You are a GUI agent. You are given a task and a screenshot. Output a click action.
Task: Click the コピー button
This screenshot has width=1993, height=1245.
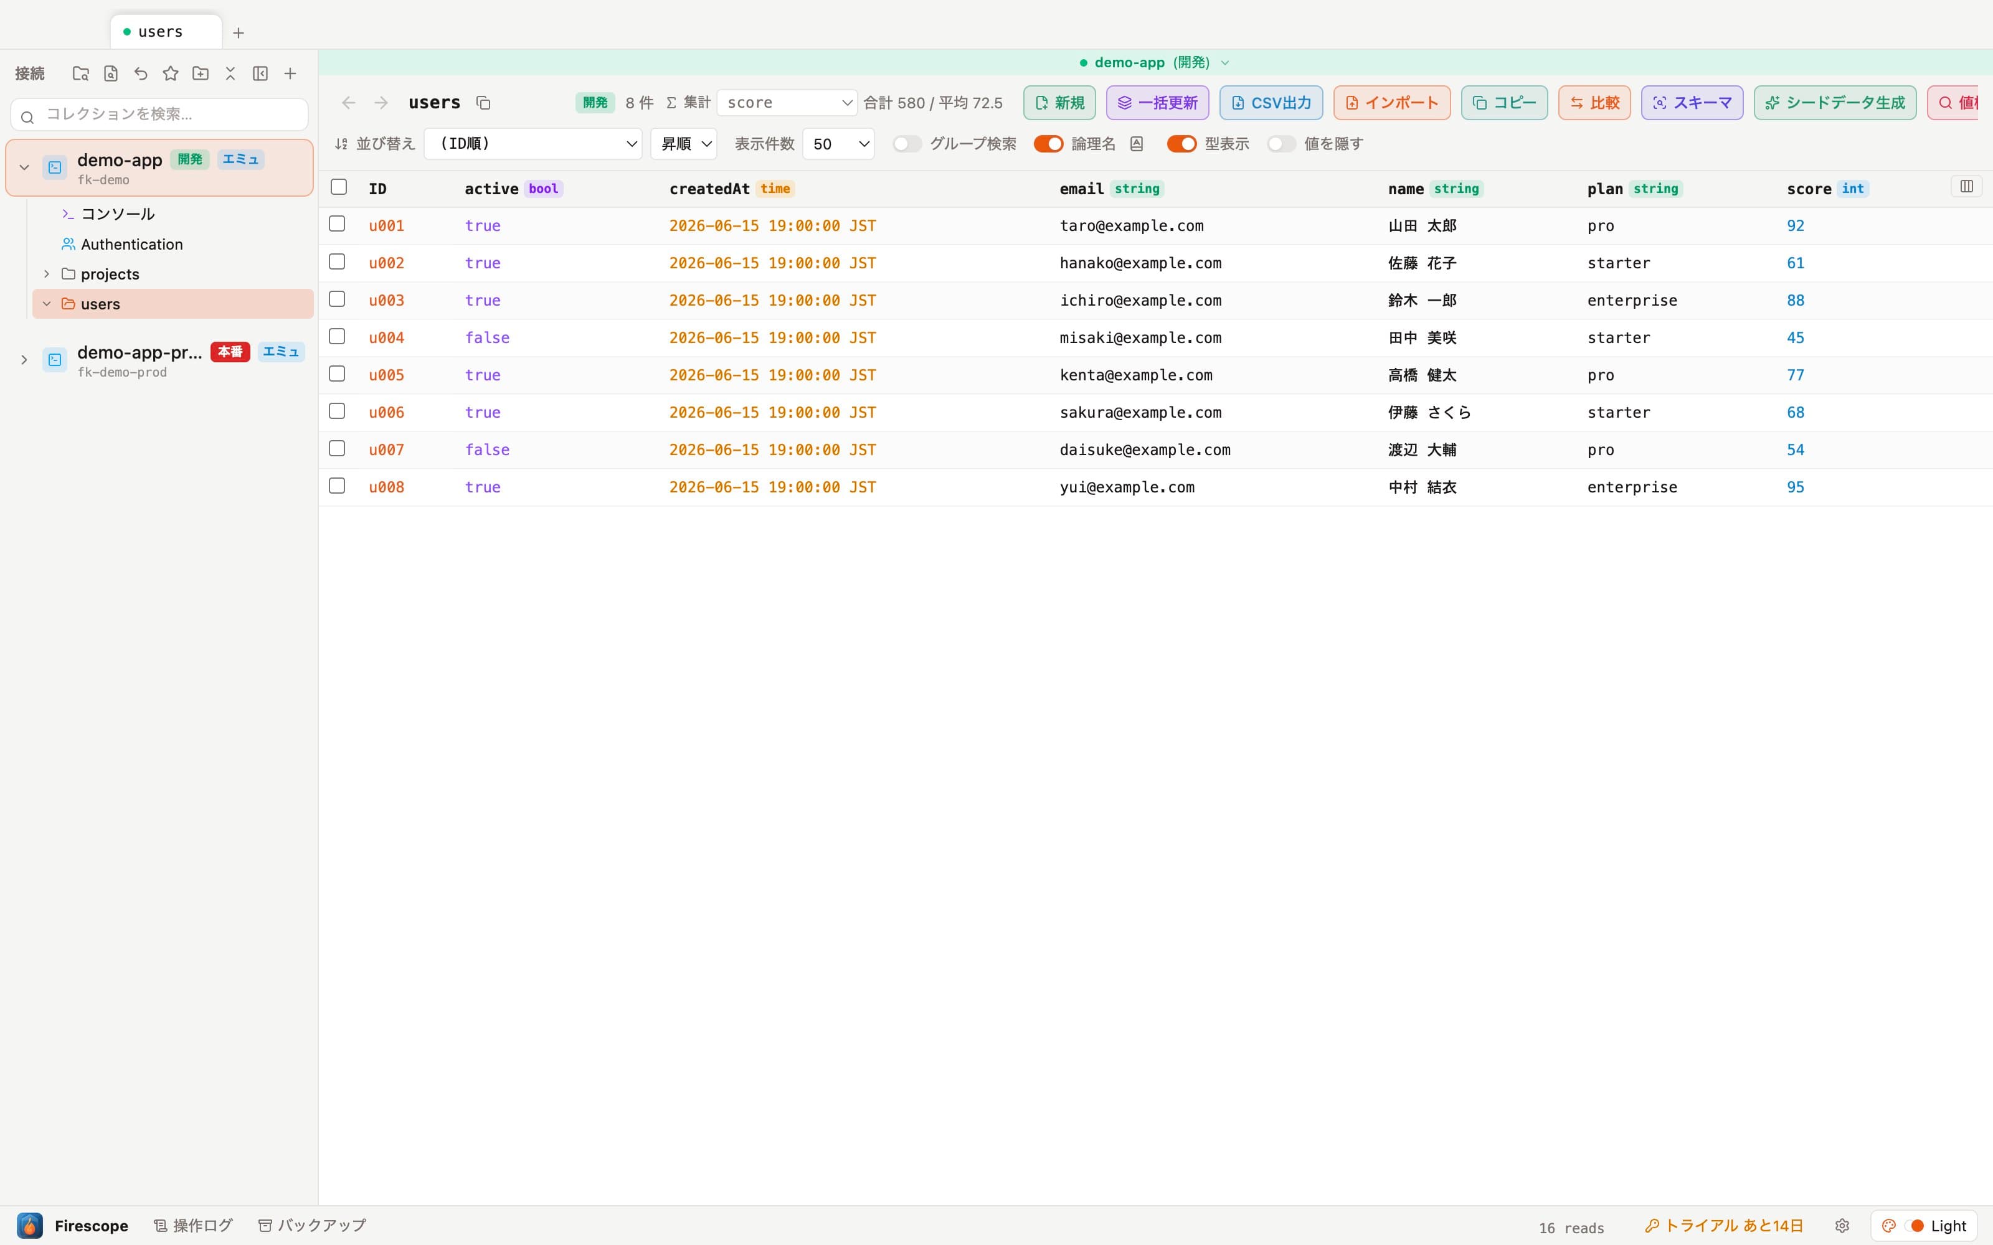click(1504, 103)
